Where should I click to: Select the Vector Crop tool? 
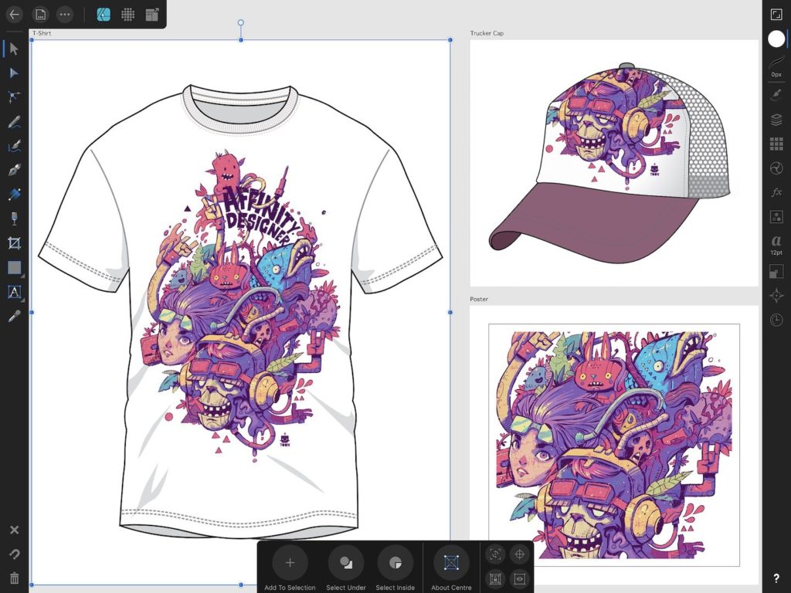[x=12, y=243]
